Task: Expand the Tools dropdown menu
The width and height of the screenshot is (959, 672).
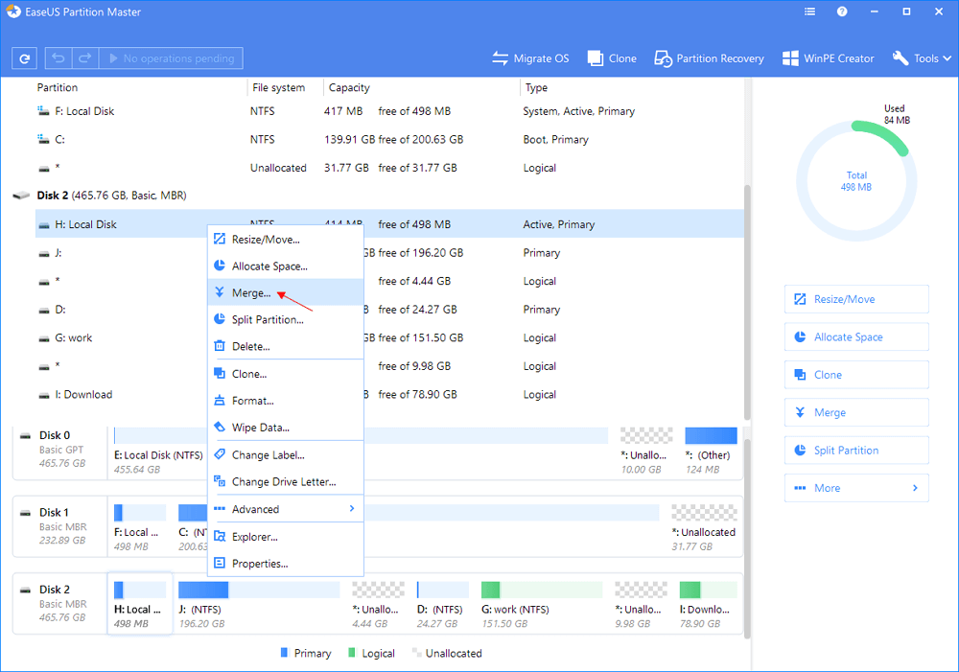Action: coord(922,58)
